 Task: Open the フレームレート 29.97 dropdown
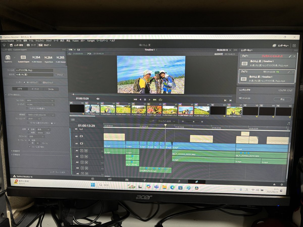click(x=34, y=119)
